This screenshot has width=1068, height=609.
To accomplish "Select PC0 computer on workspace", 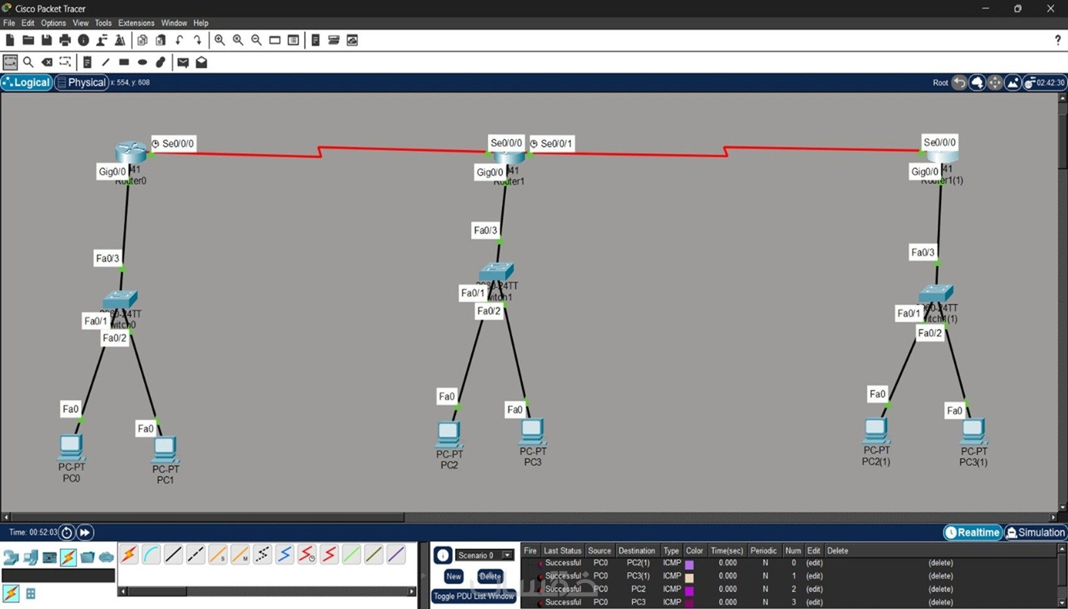I will [x=71, y=446].
